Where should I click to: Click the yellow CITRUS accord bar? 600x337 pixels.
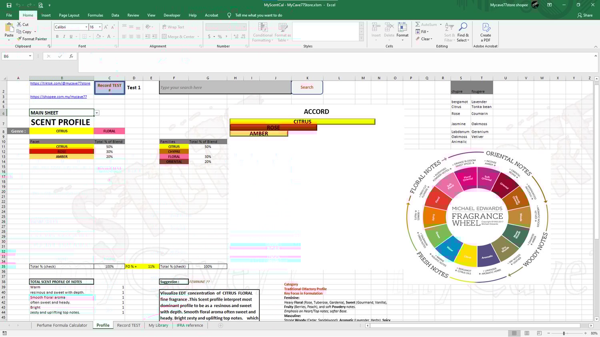click(x=302, y=122)
